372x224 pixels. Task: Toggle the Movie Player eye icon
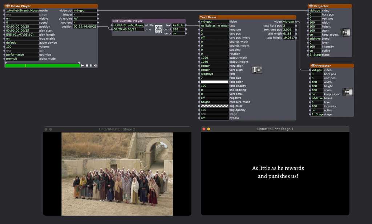[x=8, y=6]
